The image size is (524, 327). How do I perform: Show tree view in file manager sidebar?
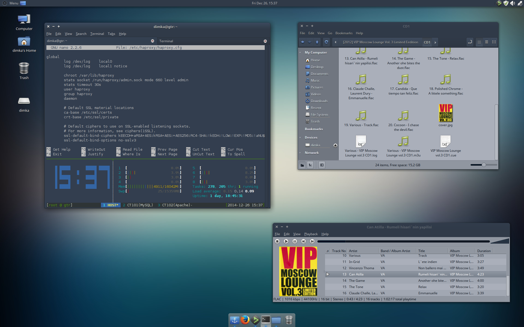[x=310, y=165]
